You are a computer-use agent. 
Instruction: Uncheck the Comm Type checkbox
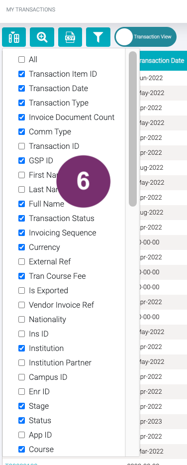tap(21, 131)
